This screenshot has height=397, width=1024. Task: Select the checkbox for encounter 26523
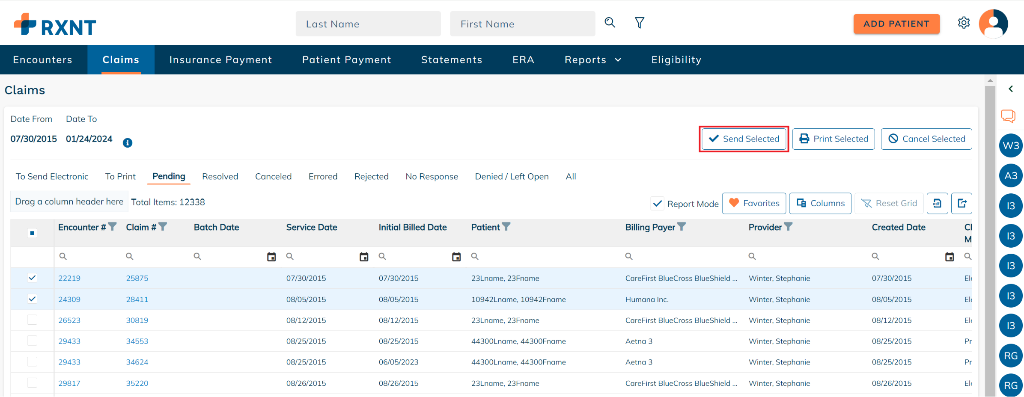click(32, 320)
